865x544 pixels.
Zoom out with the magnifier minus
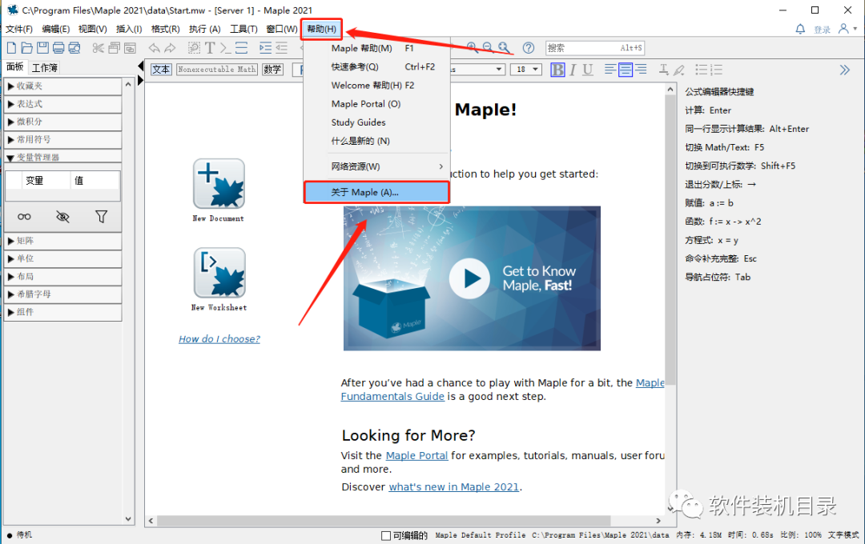pyautogui.click(x=488, y=48)
